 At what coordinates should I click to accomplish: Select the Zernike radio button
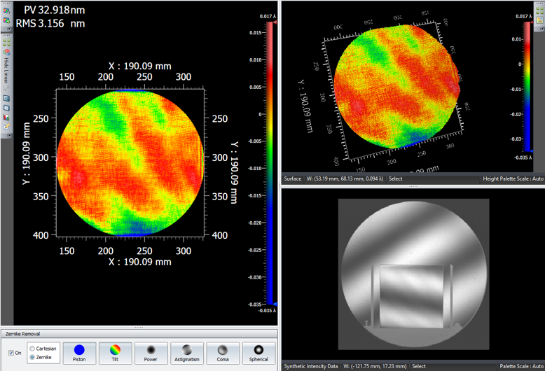[31, 356]
